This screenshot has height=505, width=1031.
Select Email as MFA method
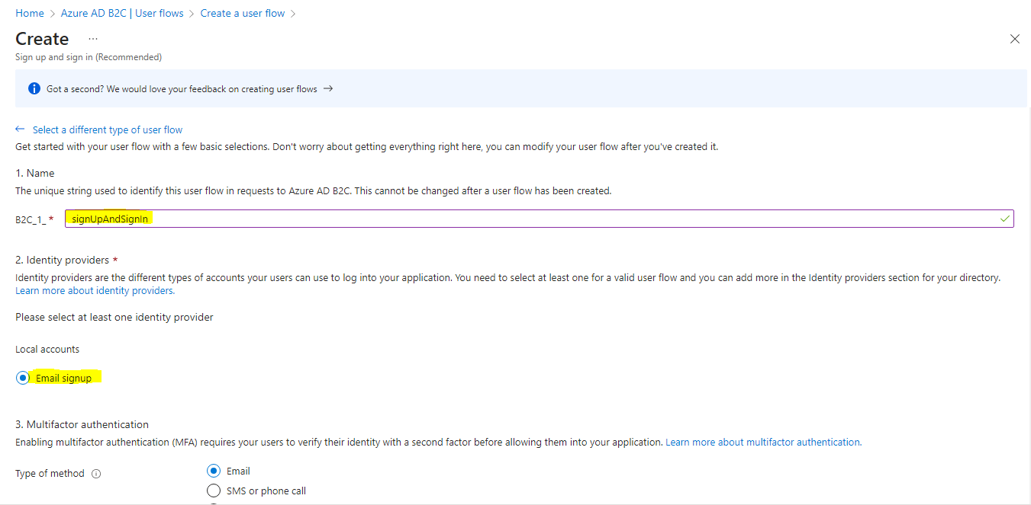214,471
